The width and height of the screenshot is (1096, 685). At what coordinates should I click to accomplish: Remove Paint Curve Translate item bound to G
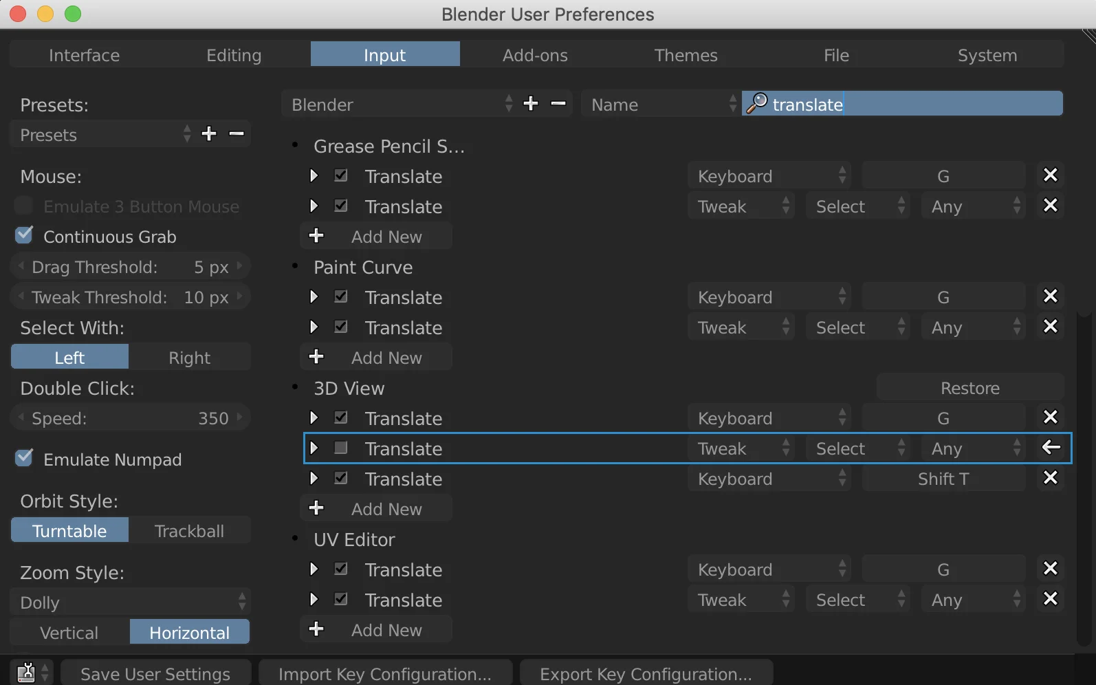click(1051, 296)
